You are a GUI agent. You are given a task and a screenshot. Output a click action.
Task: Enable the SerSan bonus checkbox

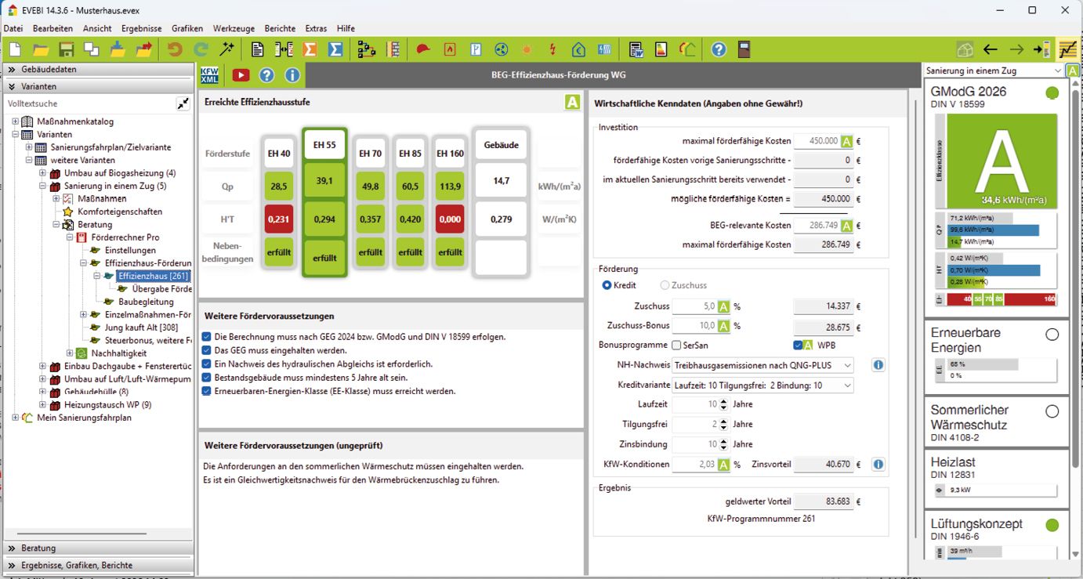pos(676,346)
